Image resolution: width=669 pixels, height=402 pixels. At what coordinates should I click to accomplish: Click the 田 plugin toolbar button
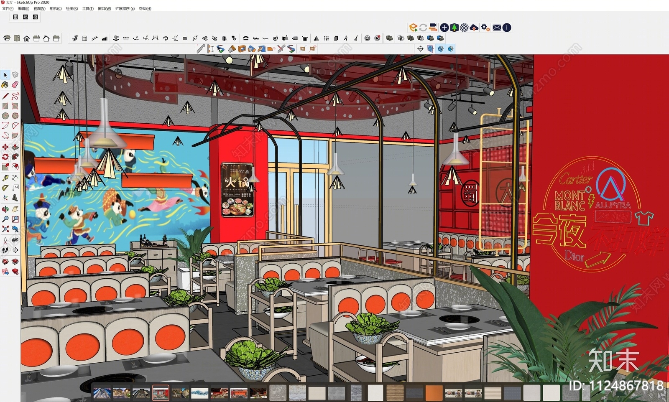[x=15, y=17]
